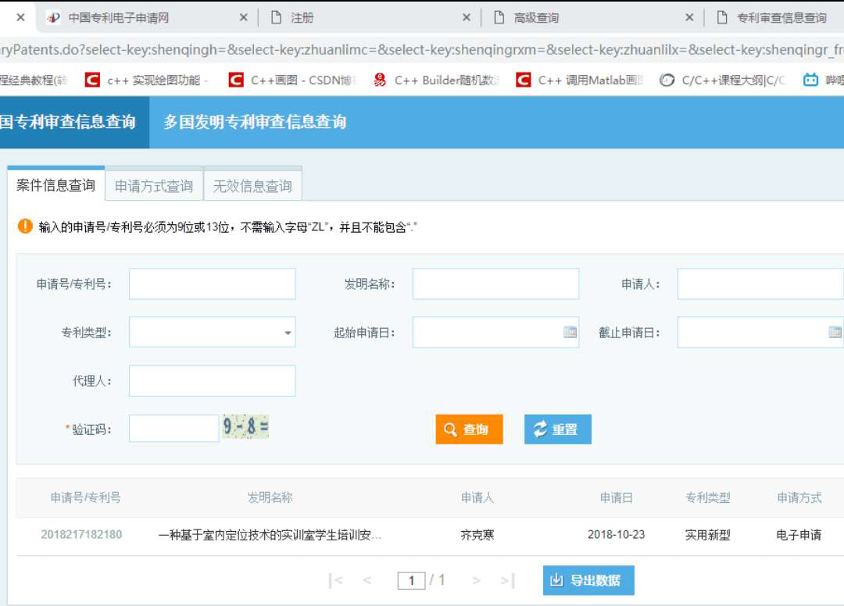The width and height of the screenshot is (844, 606).
Task: Click calendar icon for 起始申请日 field
Action: [x=570, y=332]
